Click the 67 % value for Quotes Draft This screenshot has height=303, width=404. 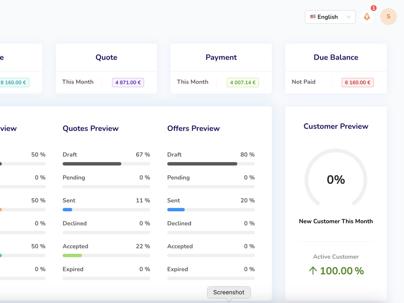click(x=143, y=155)
